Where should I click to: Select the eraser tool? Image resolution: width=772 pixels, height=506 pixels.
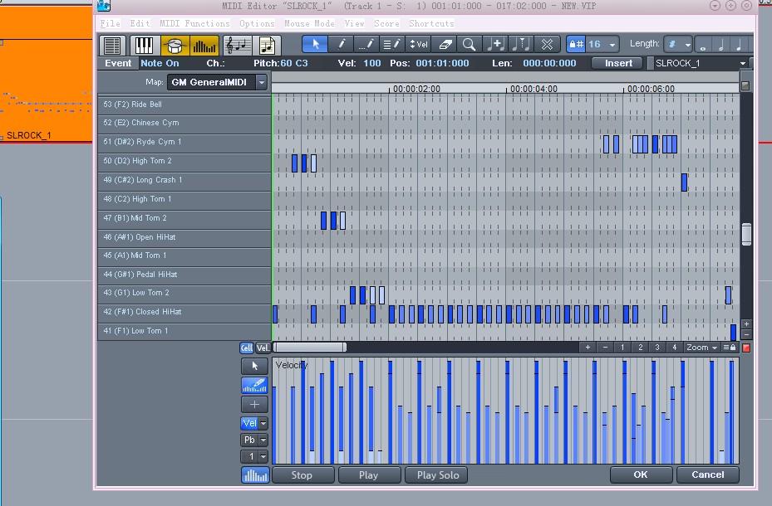point(444,44)
